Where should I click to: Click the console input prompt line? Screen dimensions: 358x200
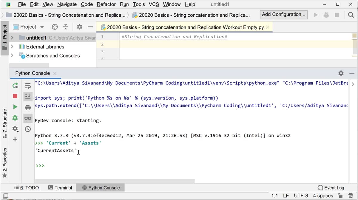pyautogui.click(x=191, y=166)
